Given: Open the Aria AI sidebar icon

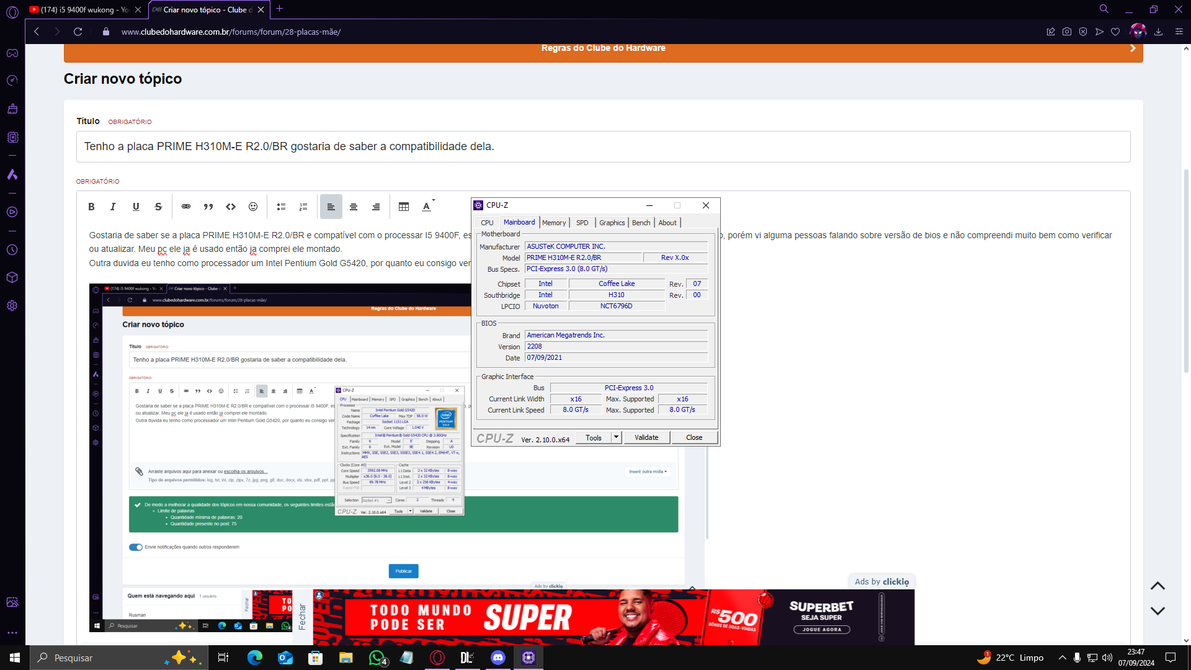Looking at the screenshot, I should tap(12, 175).
